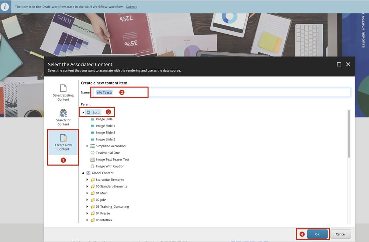Expand the Startseite Elemente folder
The image size is (369, 242).
point(87,180)
